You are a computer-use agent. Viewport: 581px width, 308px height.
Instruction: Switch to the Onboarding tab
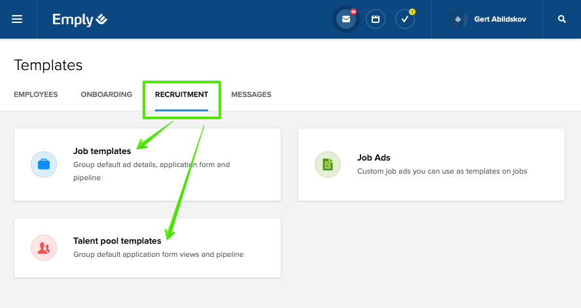tap(106, 94)
